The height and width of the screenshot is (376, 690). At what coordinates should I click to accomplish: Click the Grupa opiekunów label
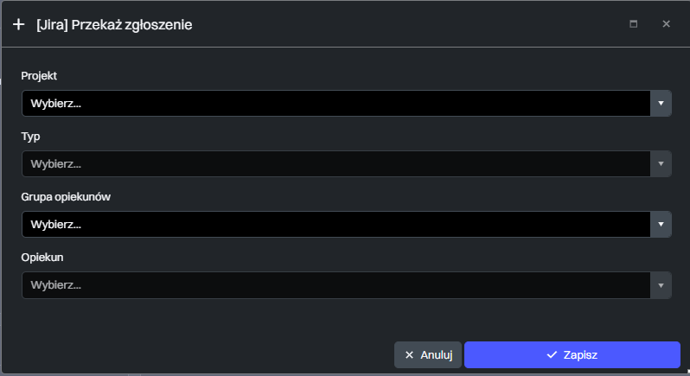click(x=66, y=197)
